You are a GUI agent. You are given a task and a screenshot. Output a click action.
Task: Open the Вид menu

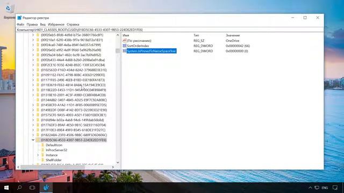tap(43, 25)
